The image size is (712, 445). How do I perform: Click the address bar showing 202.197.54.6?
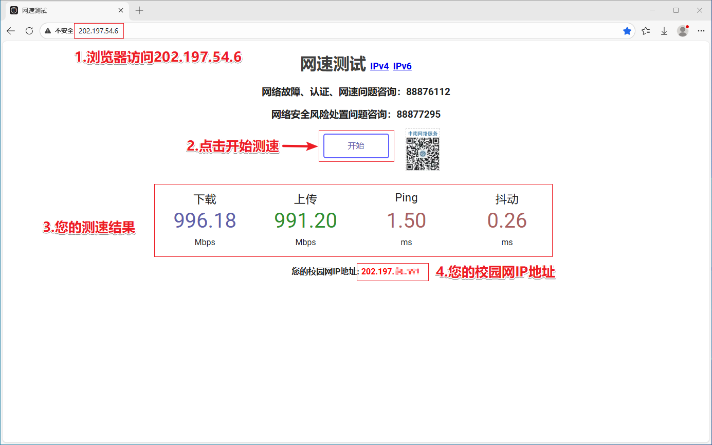pos(308,31)
